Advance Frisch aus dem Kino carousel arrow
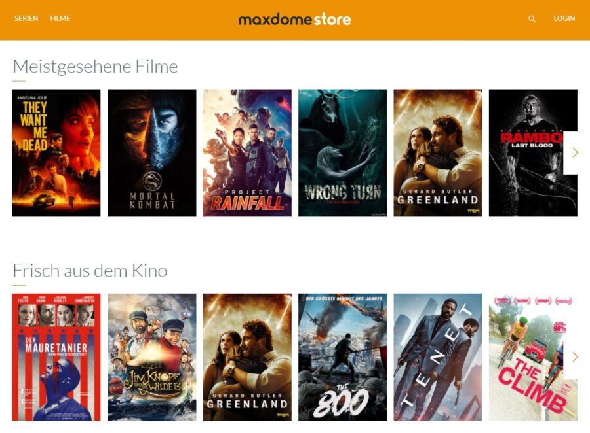590x433 pixels. pos(574,356)
